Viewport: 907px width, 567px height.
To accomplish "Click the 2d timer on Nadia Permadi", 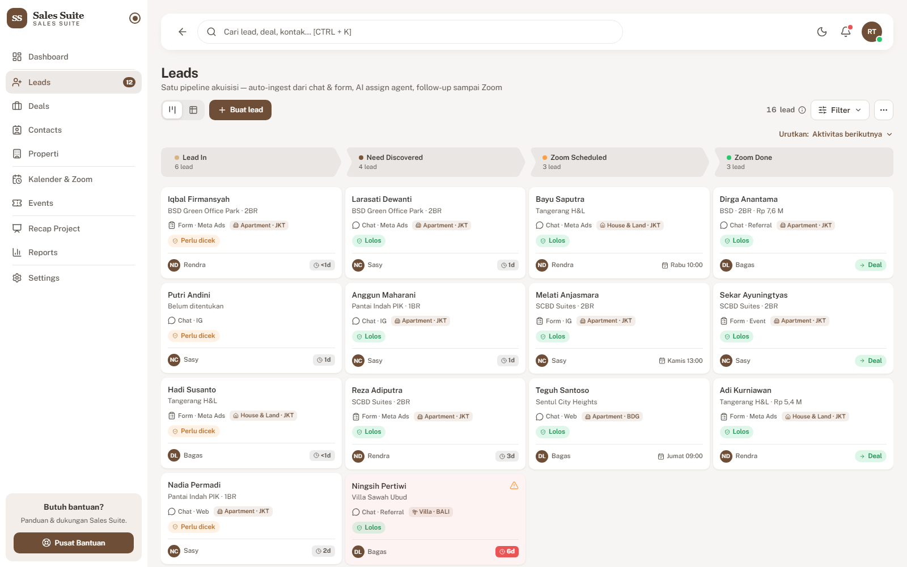I will tap(323, 551).
